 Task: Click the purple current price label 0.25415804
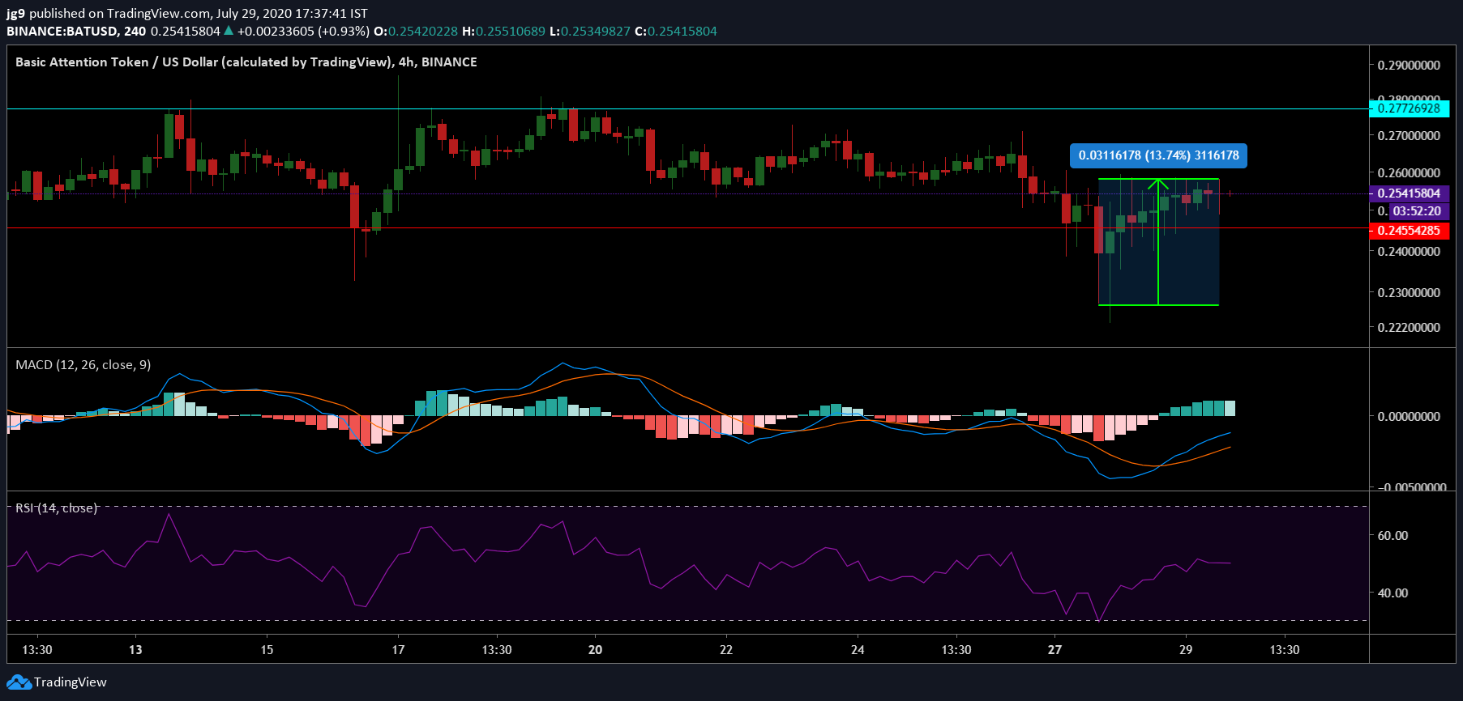1409,193
